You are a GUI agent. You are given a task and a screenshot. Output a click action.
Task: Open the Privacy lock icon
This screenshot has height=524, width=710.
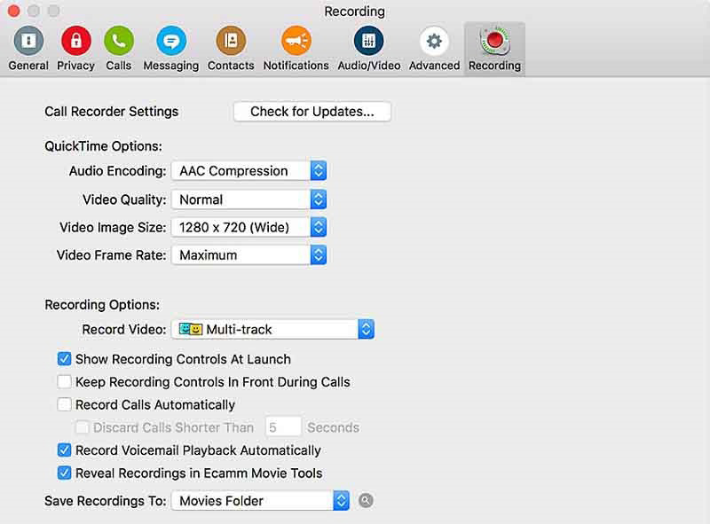pyautogui.click(x=75, y=41)
